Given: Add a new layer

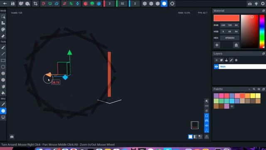Looking at the screenshot, I should coord(216,60).
